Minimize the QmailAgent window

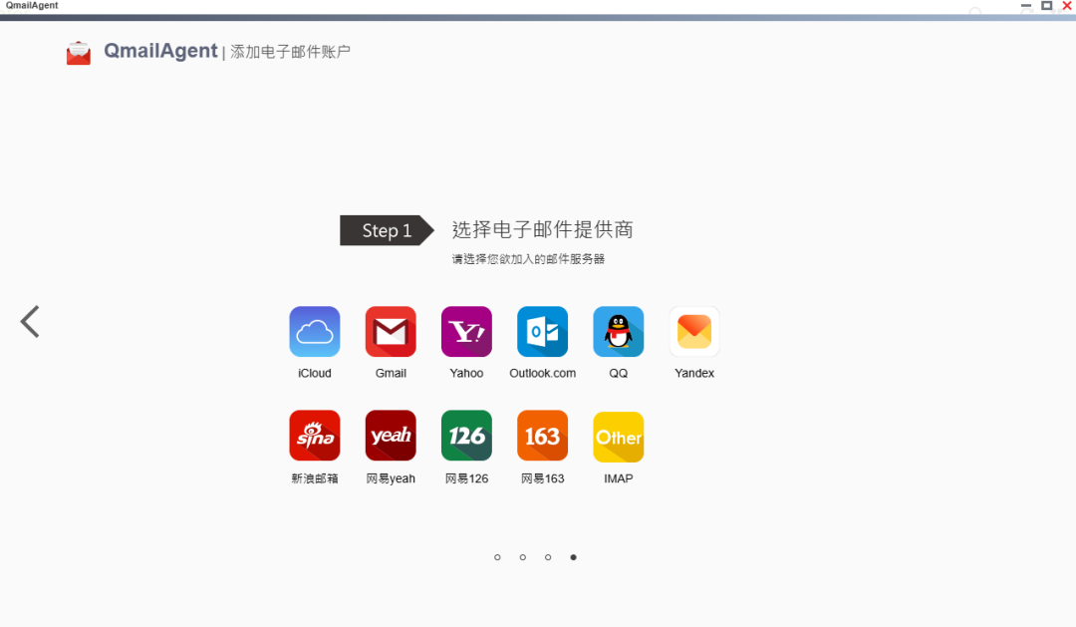pos(1026,6)
